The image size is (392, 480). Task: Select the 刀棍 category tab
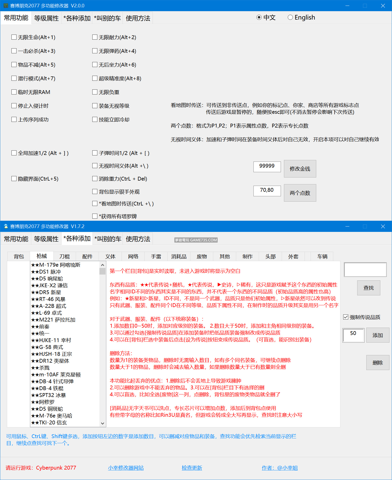tap(65, 257)
